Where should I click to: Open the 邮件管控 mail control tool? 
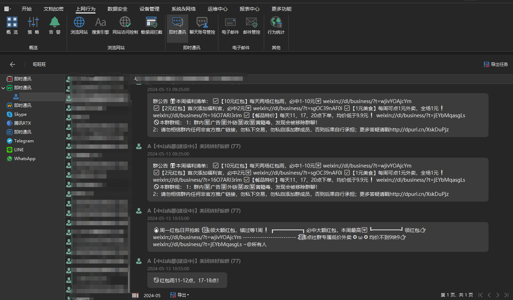(x=252, y=26)
